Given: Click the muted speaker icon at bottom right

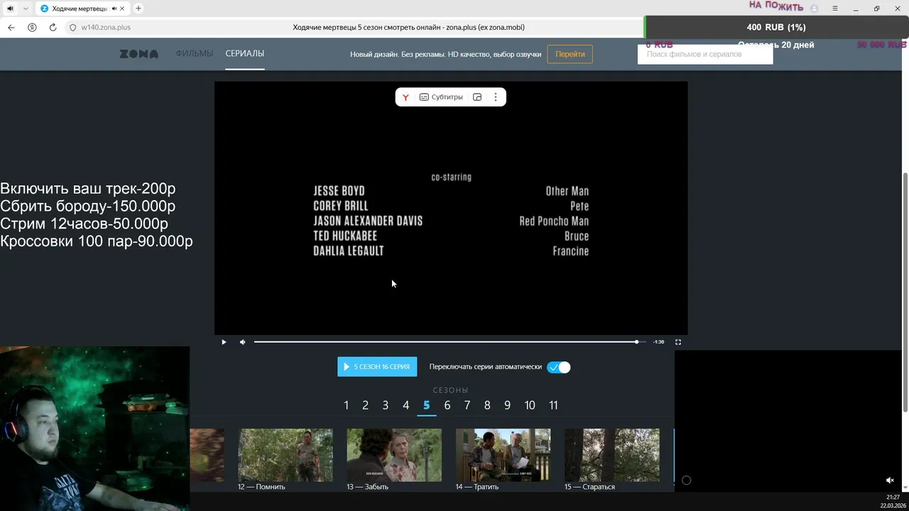Looking at the screenshot, I should [891, 480].
